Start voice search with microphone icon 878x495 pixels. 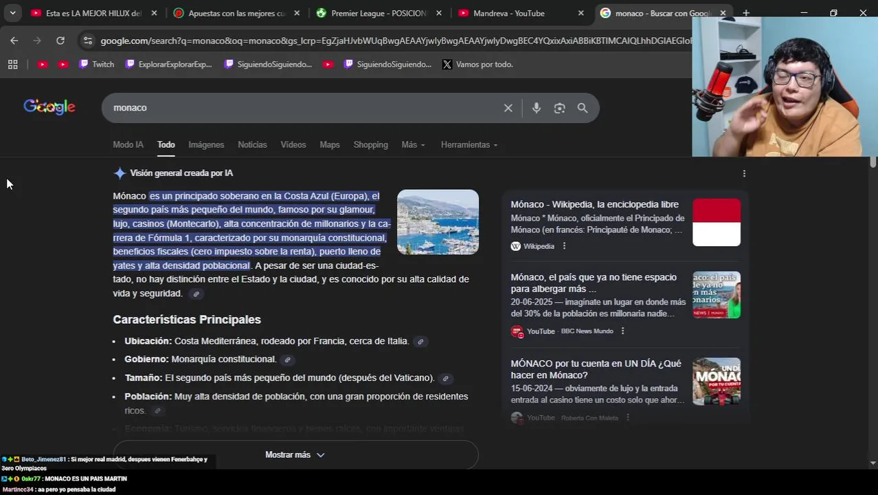click(537, 108)
